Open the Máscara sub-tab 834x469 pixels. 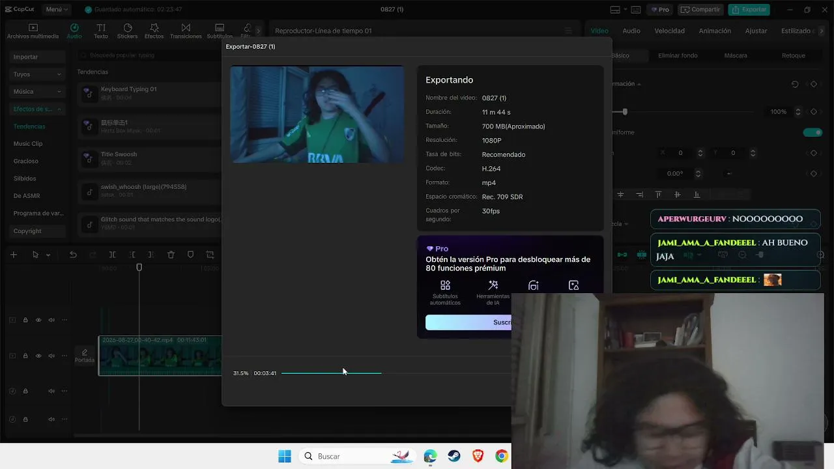(736, 55)
